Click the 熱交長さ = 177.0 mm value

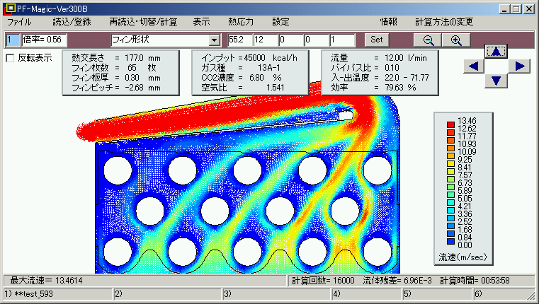[x=116, y=58]
